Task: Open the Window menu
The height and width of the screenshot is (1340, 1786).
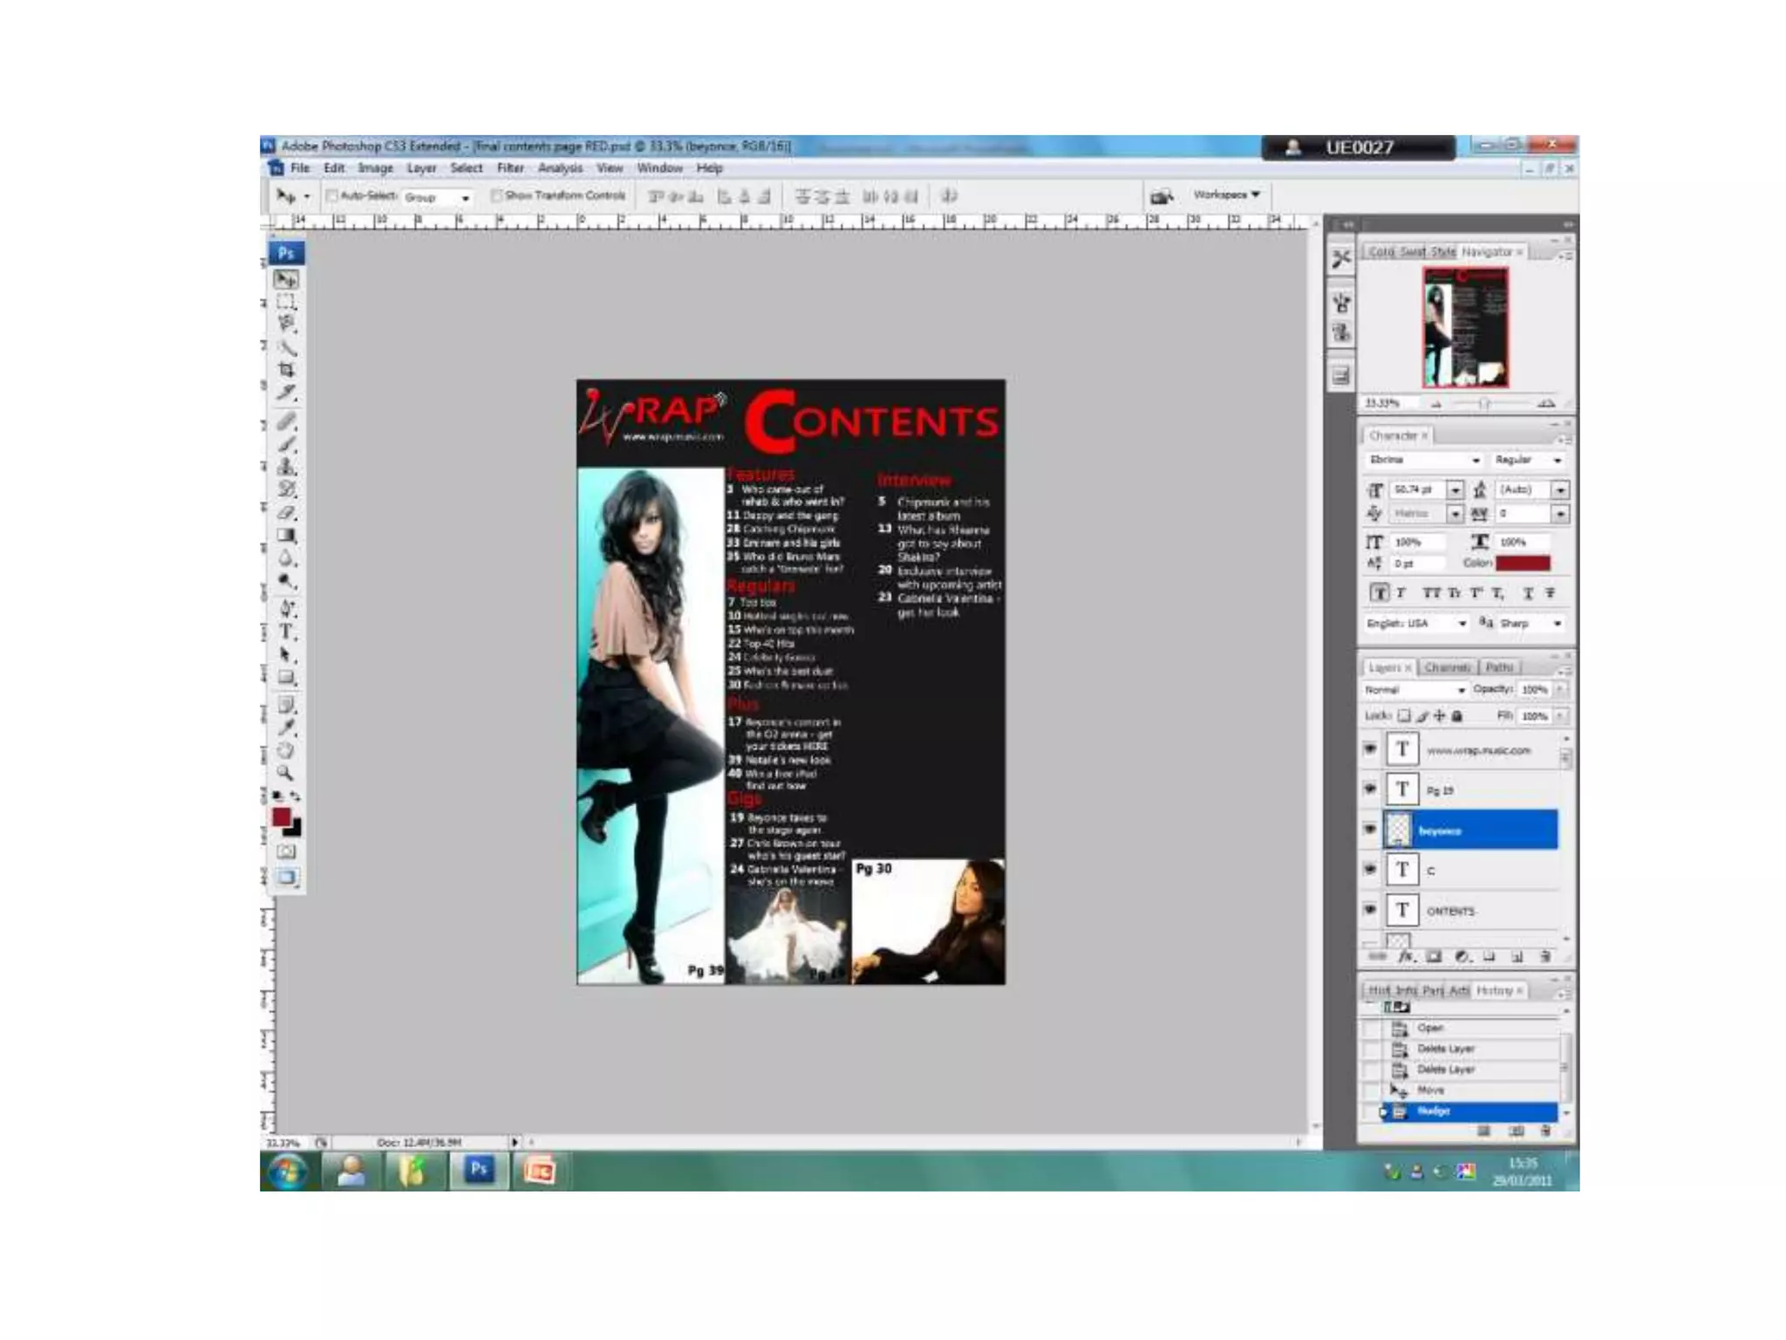Action: 659,167
